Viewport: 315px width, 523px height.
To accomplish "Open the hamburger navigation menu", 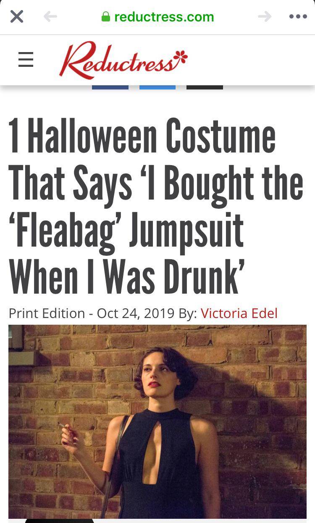I will click(25, 60).
